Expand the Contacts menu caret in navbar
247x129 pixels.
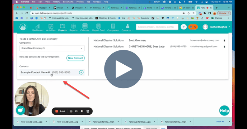pos(133,30)
